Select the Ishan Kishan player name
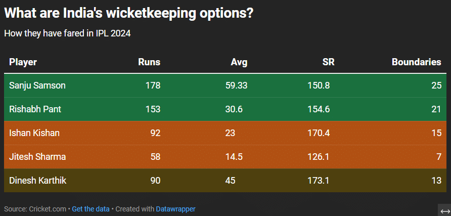 [34, 133]
